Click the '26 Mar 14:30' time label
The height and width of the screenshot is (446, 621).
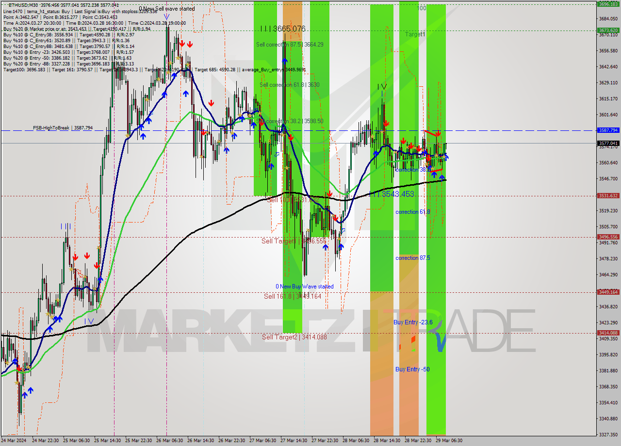(201, 441)
